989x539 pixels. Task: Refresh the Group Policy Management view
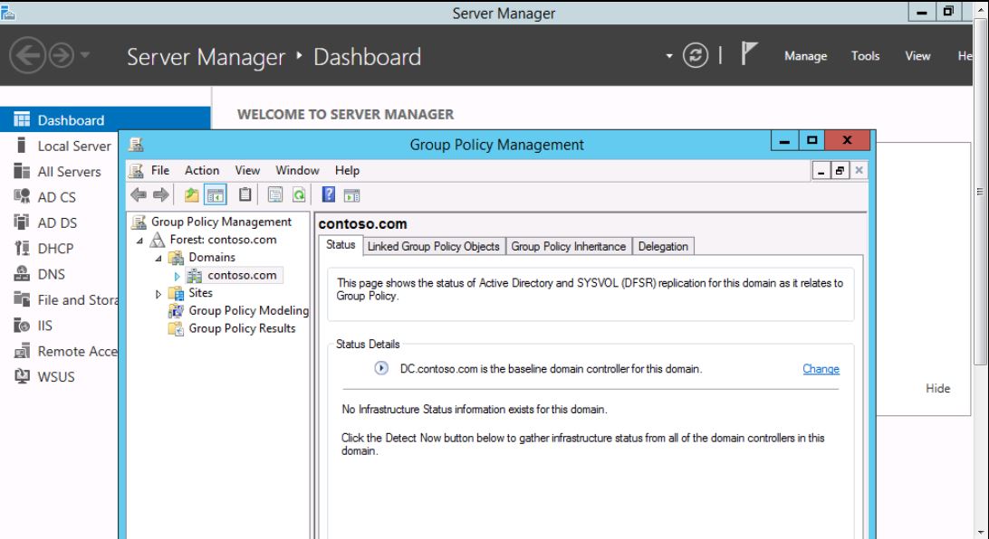299,195
